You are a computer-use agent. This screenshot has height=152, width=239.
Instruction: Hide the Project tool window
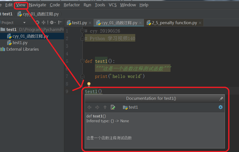[x=60, y=22]
